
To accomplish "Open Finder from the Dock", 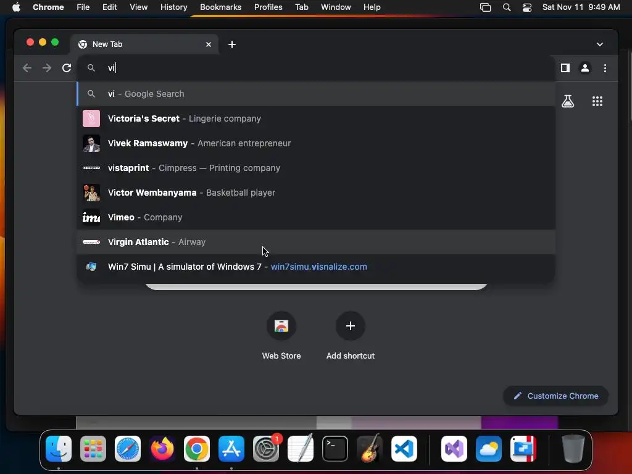I will 59,449.
